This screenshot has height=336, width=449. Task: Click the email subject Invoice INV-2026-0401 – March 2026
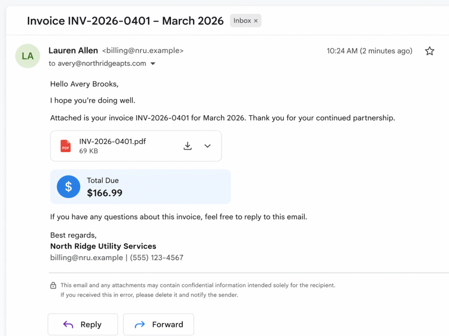click(125, 21)
